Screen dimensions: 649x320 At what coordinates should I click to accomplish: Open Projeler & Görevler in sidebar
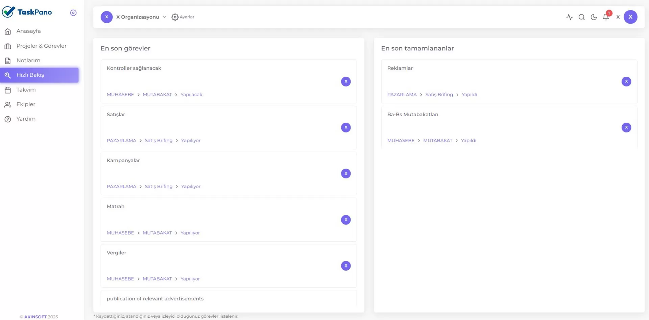point(41,46)
